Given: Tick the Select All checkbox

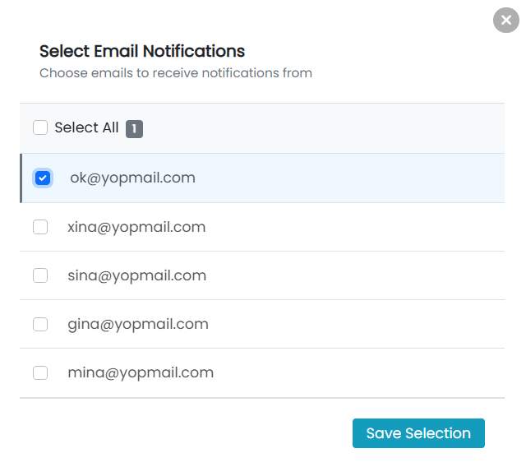Looking at the screenshot, I should [40, 127].
